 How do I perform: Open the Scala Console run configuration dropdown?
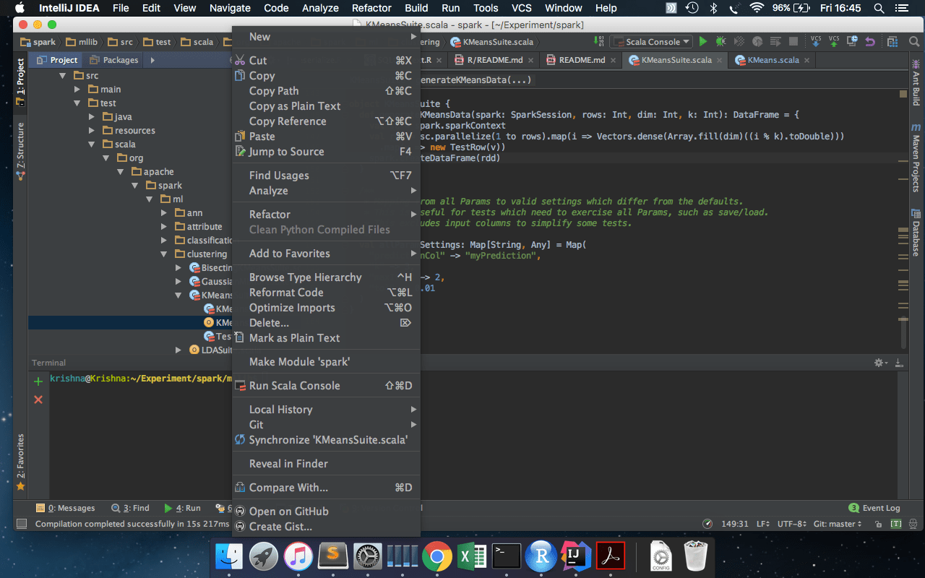coord(650,41)
